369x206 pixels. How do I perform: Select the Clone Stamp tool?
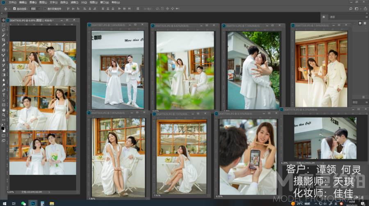(x=4, y=60)
